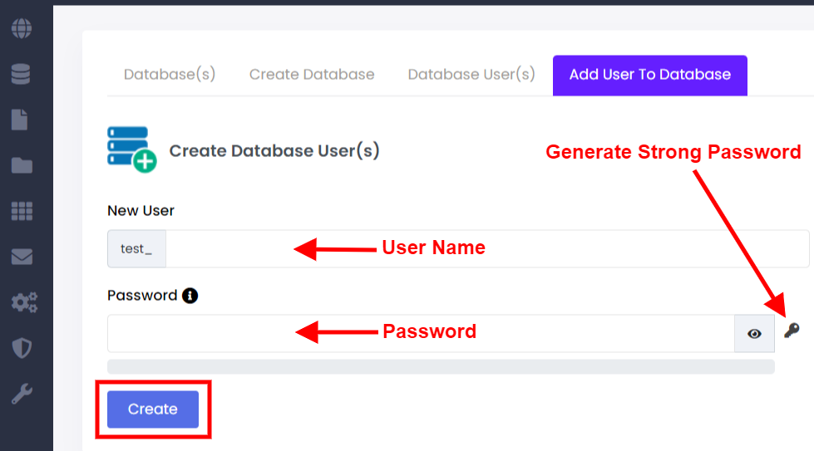Click the Create Database User(s) server icon

click(x=131, y=150)
